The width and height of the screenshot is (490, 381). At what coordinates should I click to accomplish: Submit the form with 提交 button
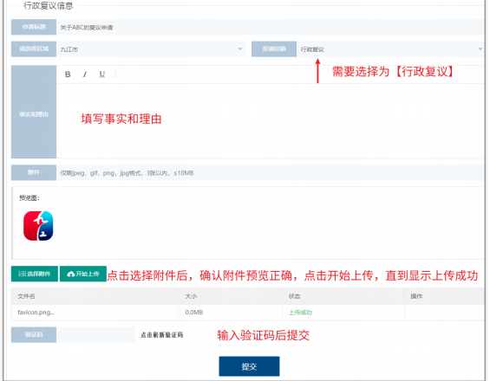(x=249, y=366)
